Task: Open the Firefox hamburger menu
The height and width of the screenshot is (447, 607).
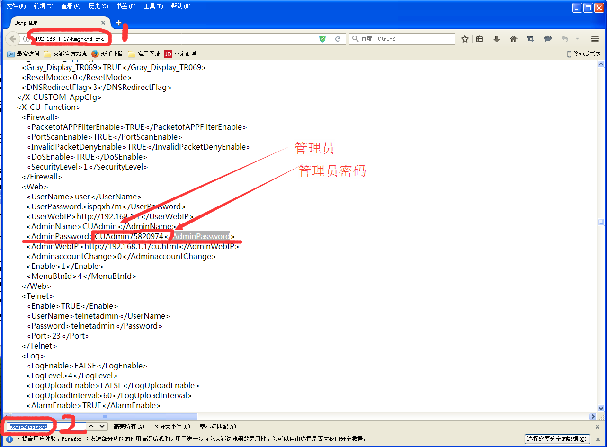Action: 595,39
